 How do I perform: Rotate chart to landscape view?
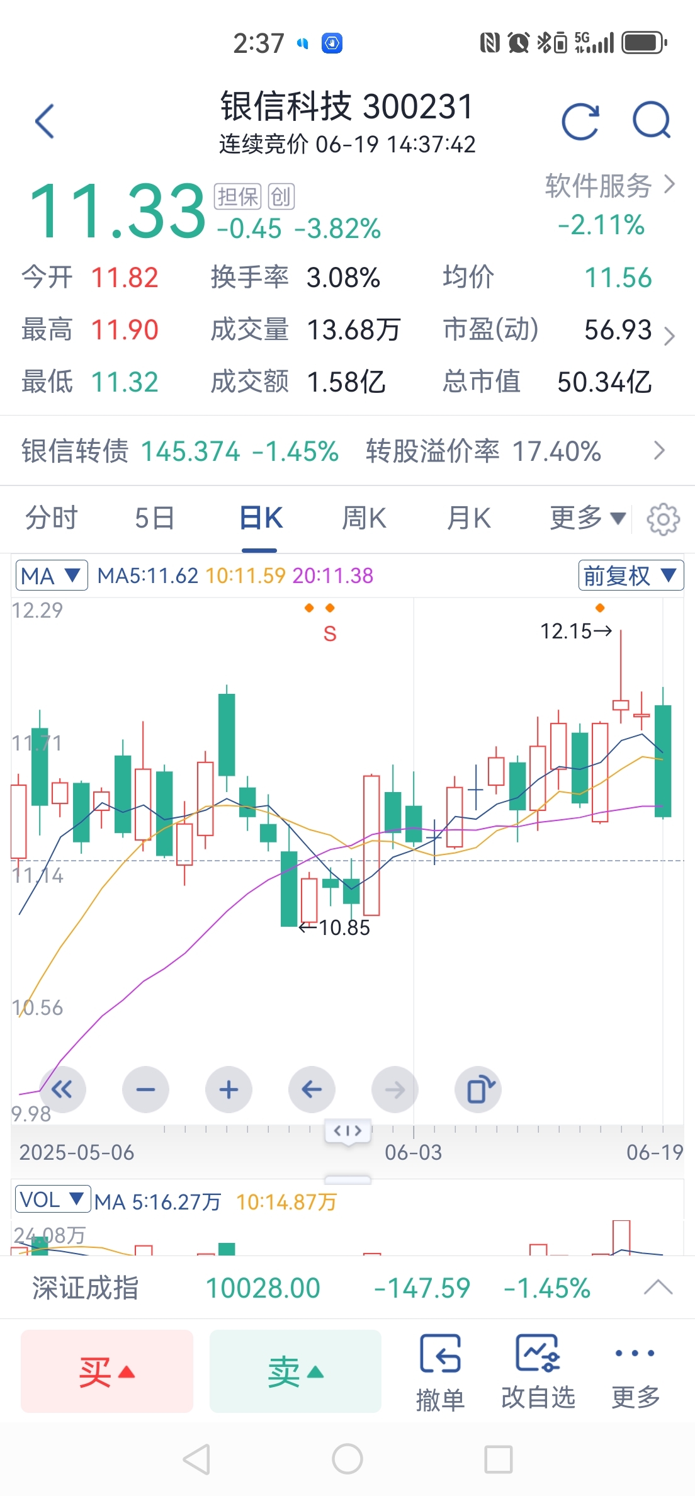(478, 1089)
